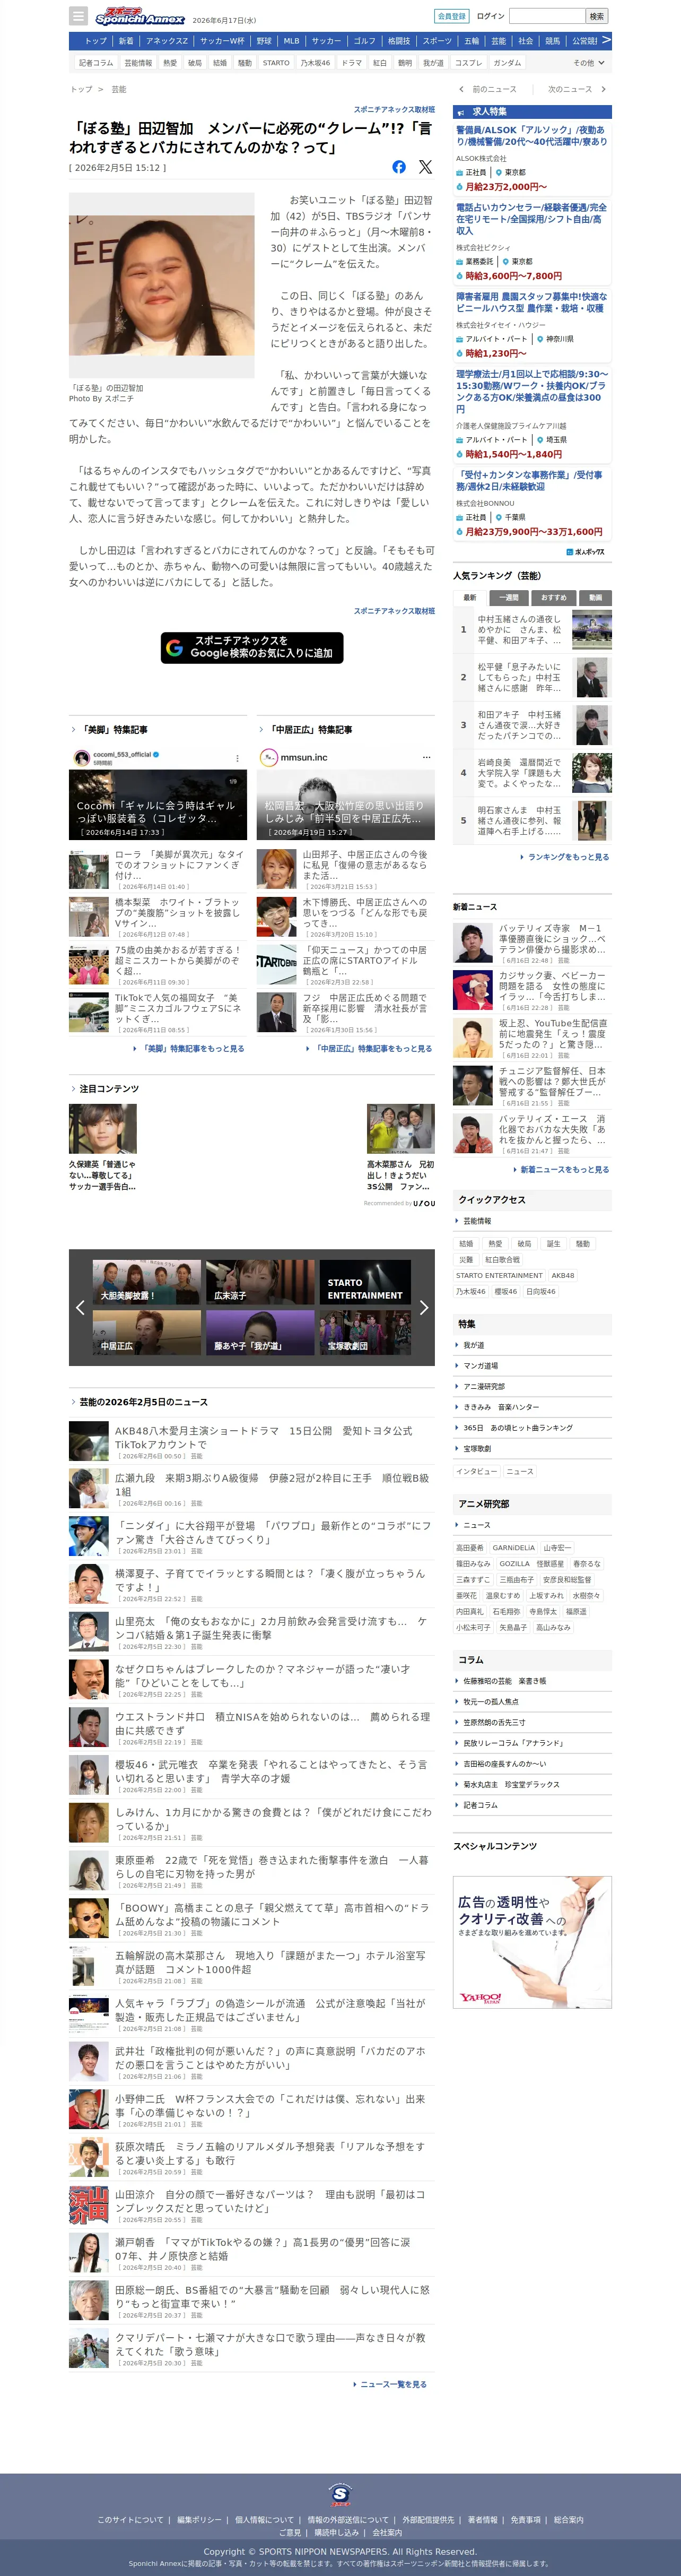The height and width of the screenshot is (2576, 681).
Task: Open 「中居正広」特集記事をもっと見る link
Action: point(373,1049)
